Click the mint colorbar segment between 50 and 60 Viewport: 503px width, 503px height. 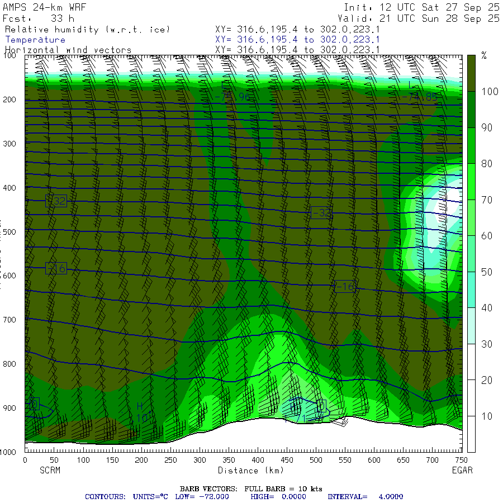[471, 254]
